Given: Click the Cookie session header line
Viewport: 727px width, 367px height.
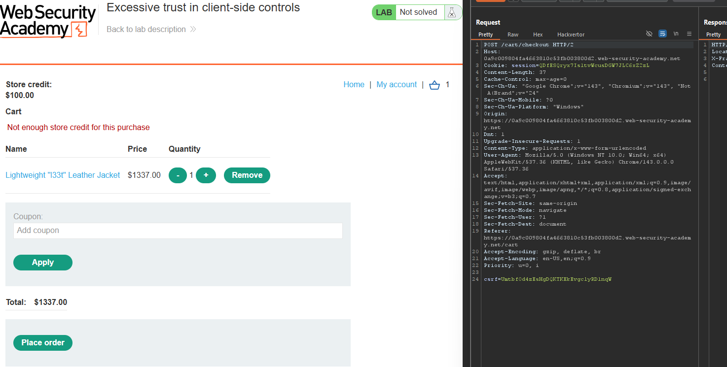Looking at the screenshot, I should [x=567, y=66].
